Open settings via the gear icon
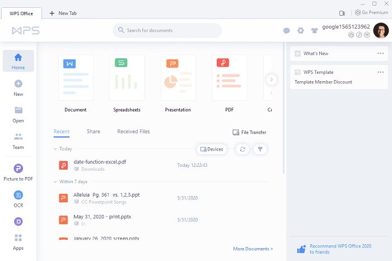The height and width of the screenshot is (261, 392). point(301,30)
